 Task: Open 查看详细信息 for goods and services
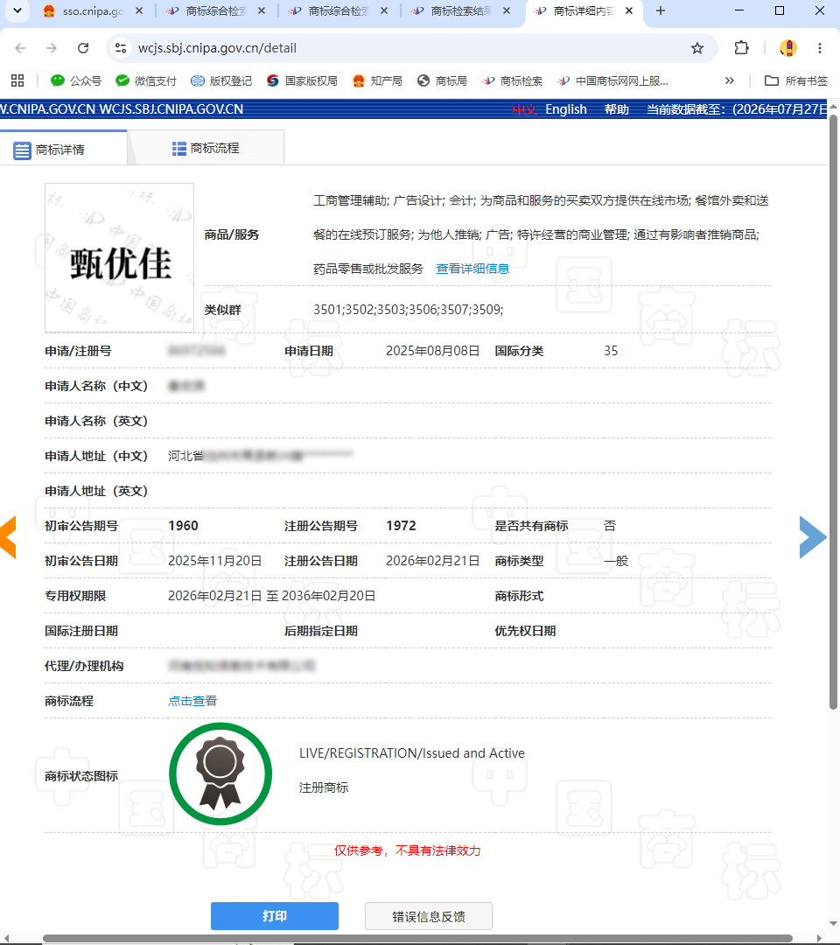point(472,269)
